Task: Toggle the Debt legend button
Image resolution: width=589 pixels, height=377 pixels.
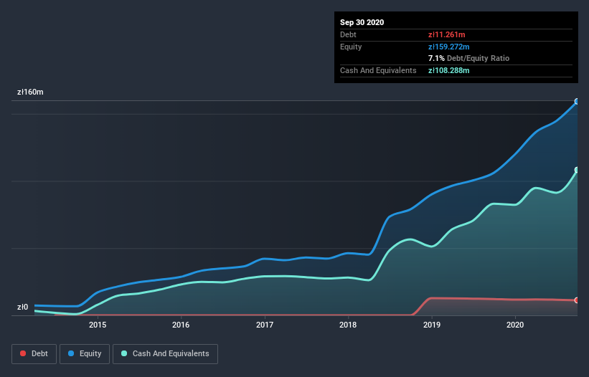Action: point(34,354)
